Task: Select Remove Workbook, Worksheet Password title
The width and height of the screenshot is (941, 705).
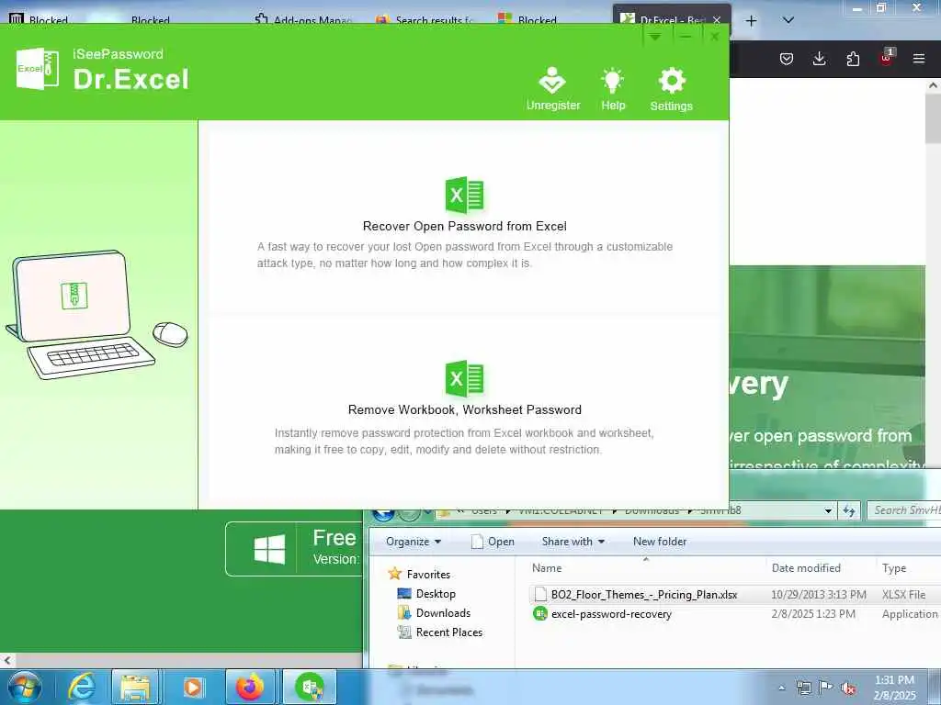Action: [x=464, y=409]
